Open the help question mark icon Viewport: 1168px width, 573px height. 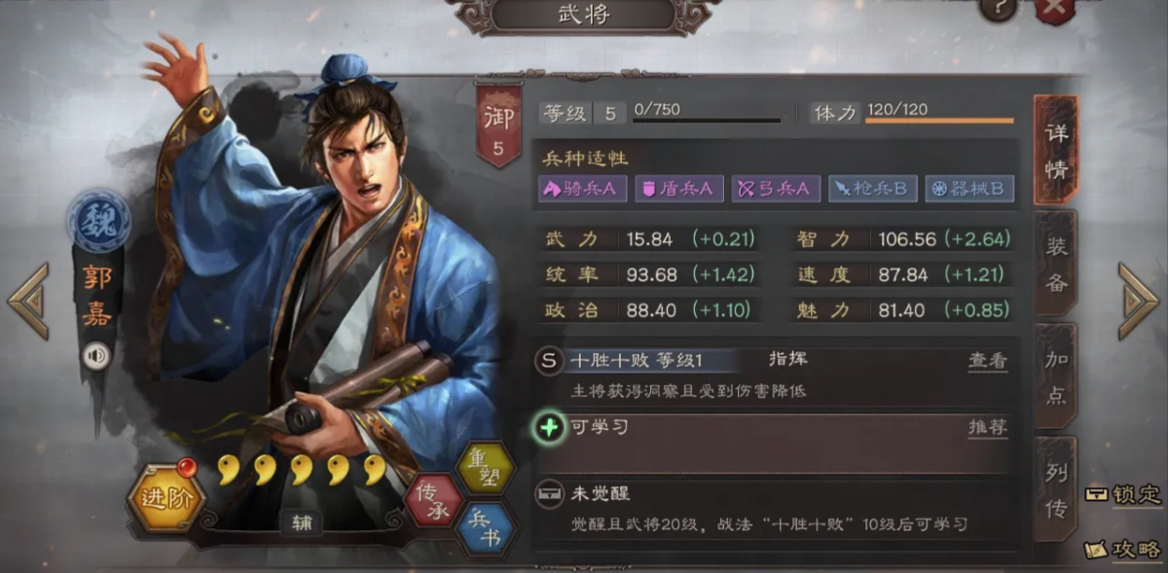(996, 9)
